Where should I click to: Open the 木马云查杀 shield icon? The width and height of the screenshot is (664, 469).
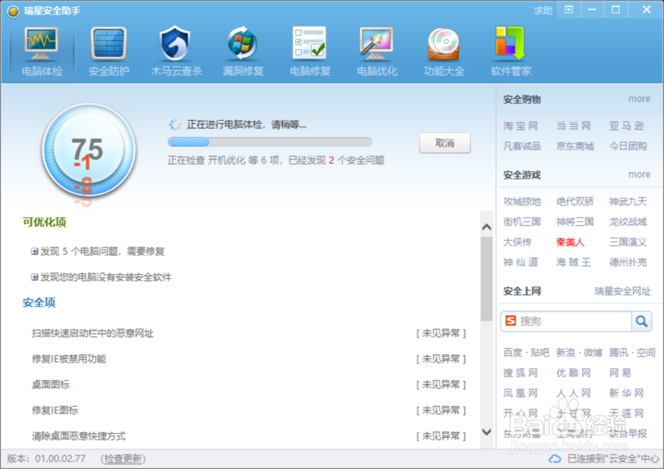[x=175, y=44]
